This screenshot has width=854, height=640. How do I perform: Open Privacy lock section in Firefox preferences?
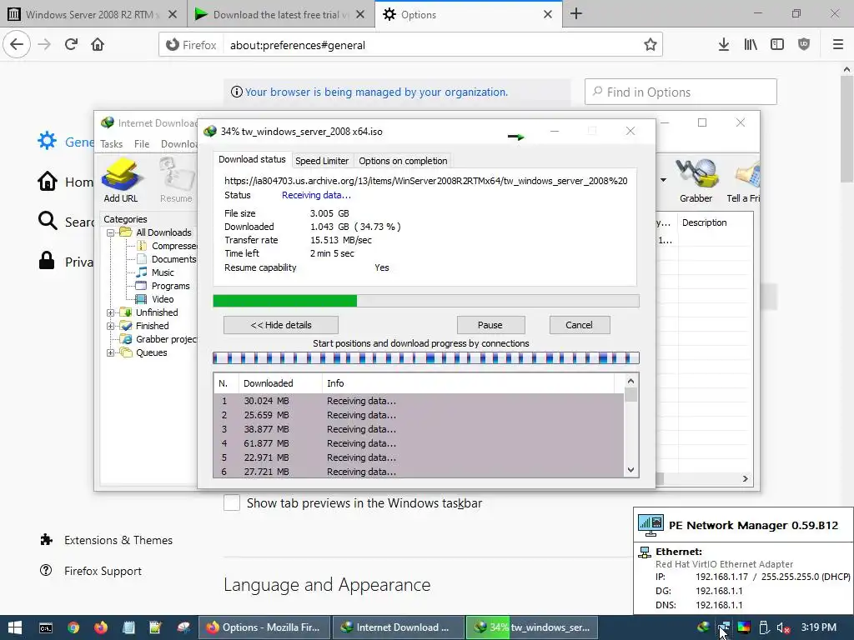click(x=66, y=262)
